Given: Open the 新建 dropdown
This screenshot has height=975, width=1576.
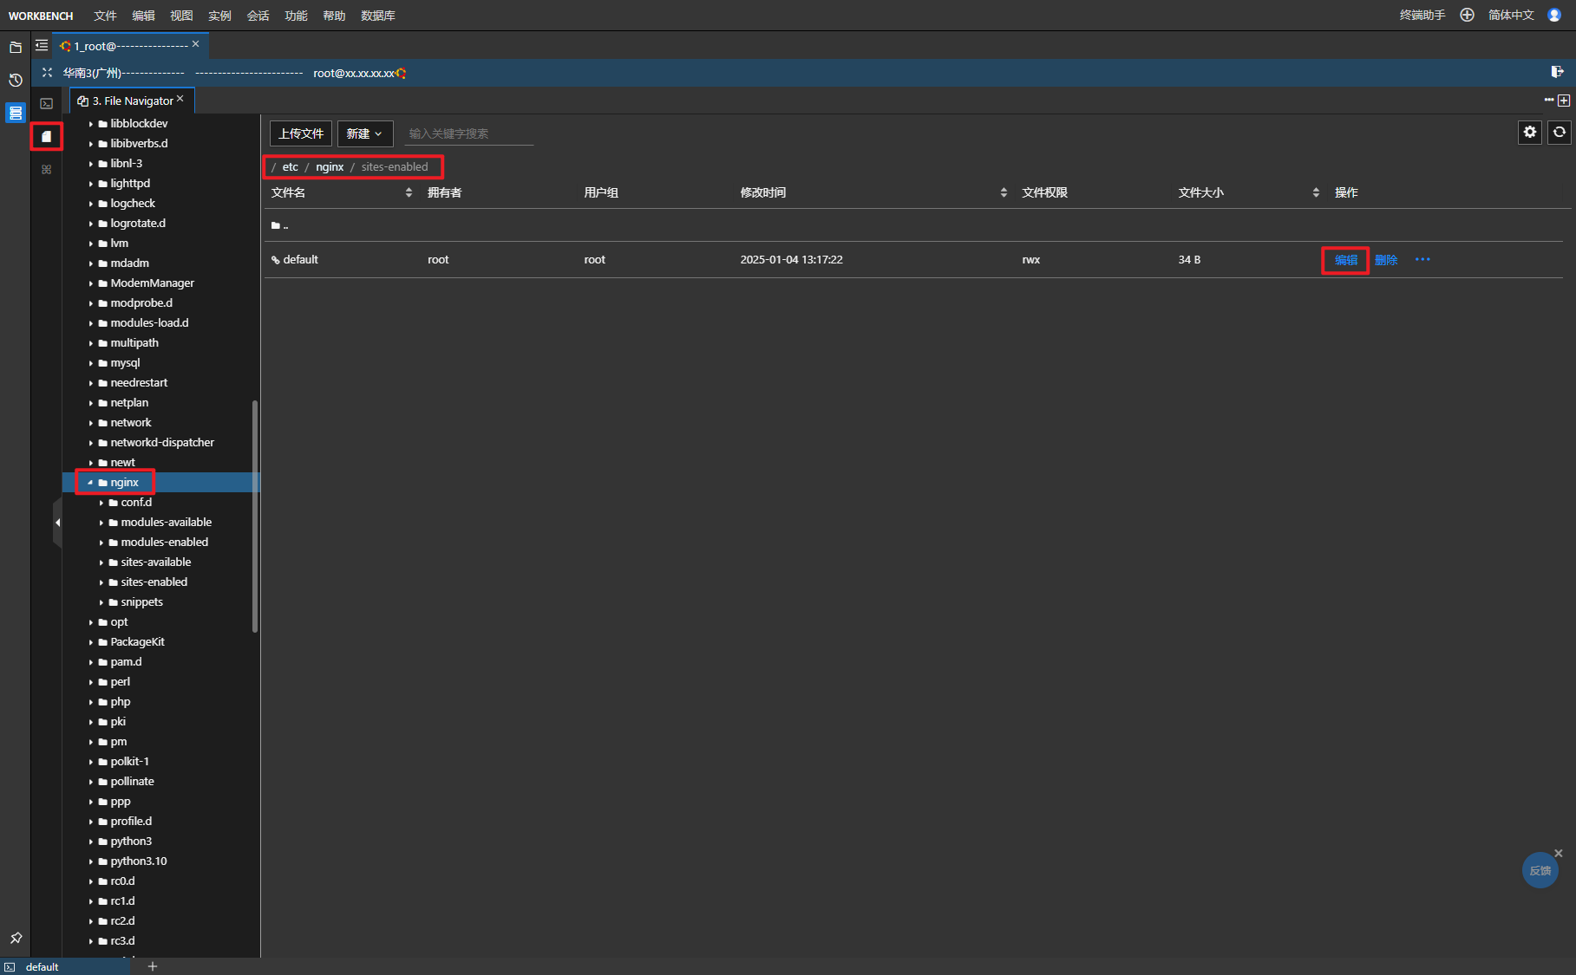Looking at the screenshot, I should point(364,133).
